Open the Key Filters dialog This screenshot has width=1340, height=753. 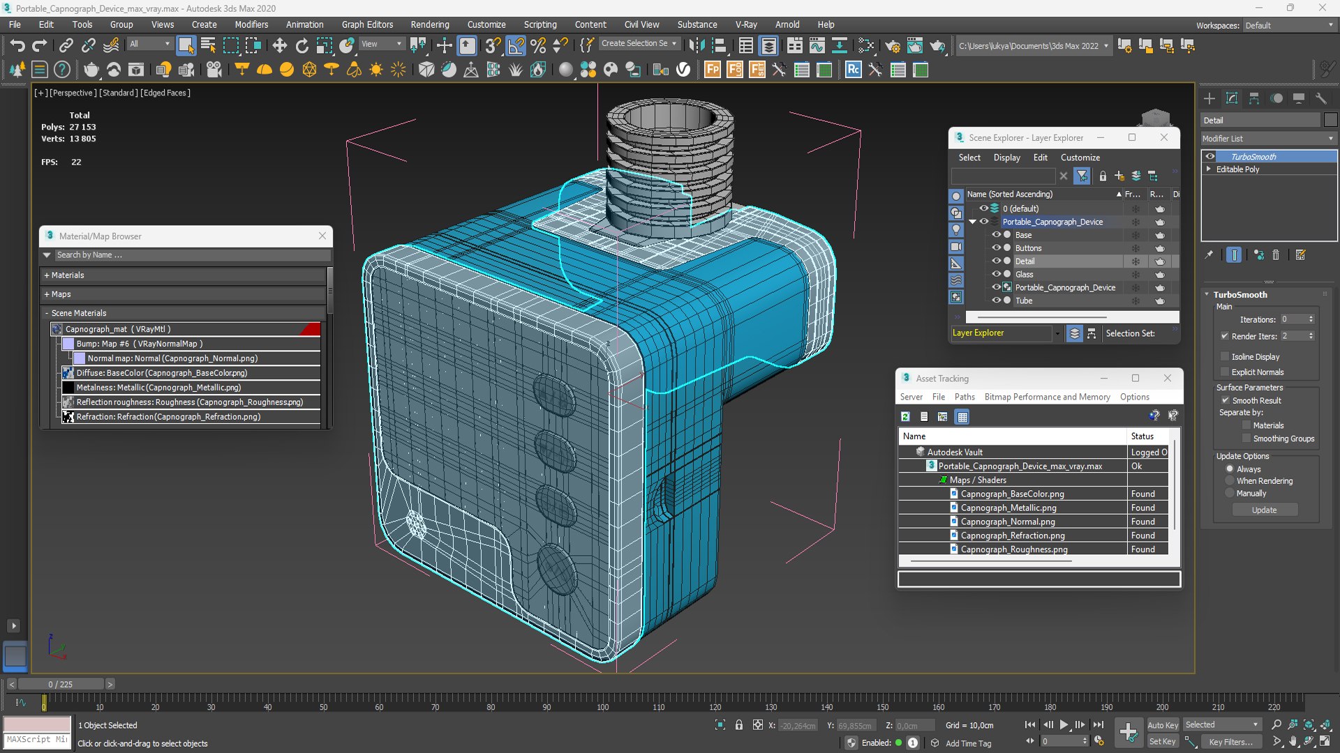click(1230, 742)
